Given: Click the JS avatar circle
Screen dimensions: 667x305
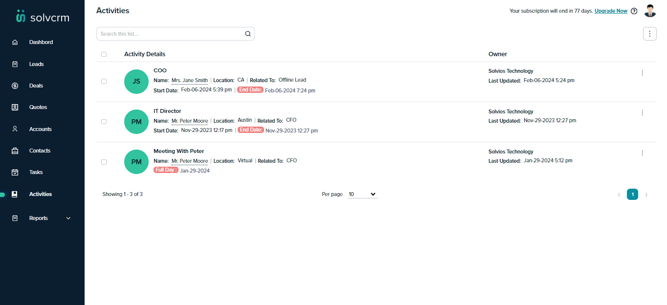Looking at the screenshot, I should point(136,82).
